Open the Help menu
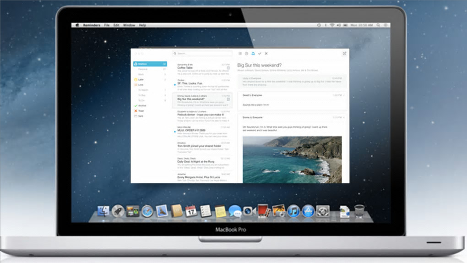 143,25
